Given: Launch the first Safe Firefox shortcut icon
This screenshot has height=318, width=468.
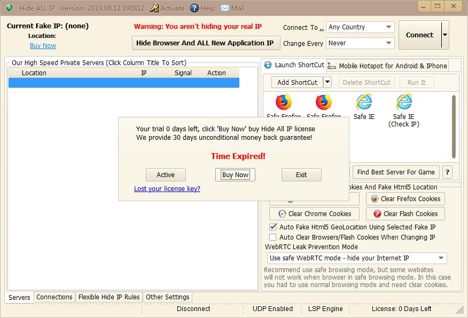Looking at the screenshot, I should click(284, 102).
